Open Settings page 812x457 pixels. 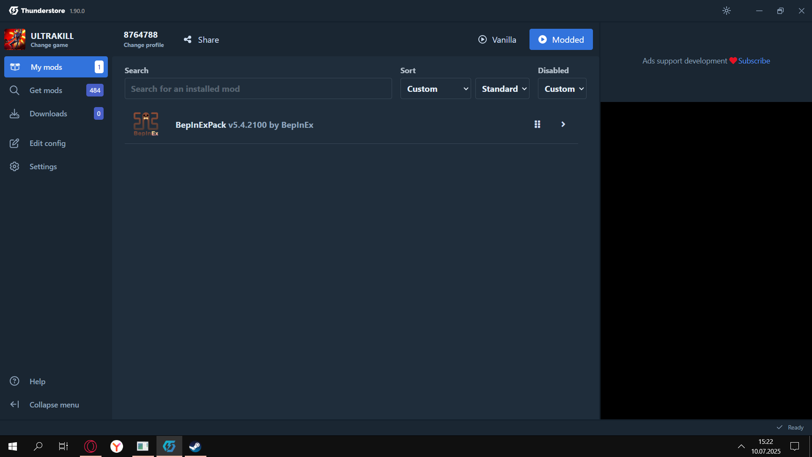(x=56, y=166)
